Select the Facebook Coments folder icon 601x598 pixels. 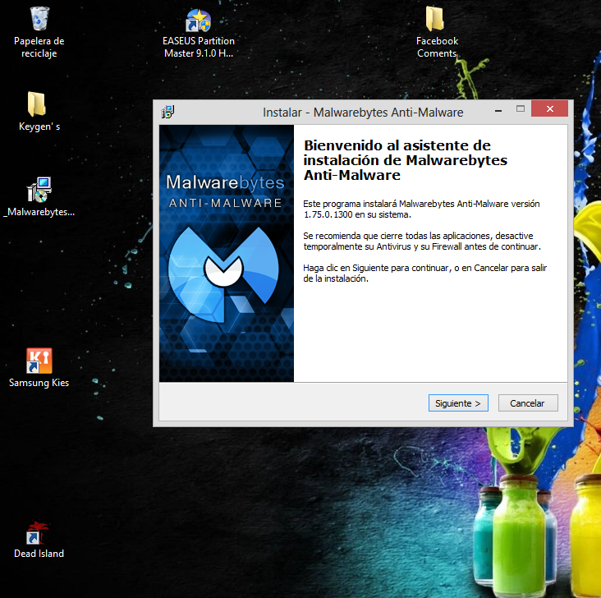coord(434,18)
